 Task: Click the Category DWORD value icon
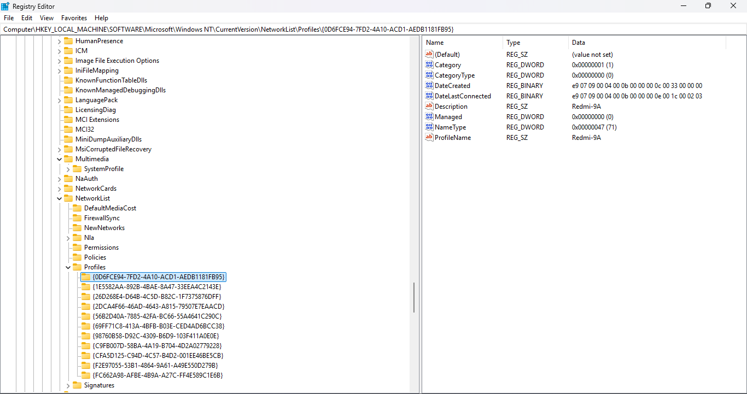[x=429, y=65]
